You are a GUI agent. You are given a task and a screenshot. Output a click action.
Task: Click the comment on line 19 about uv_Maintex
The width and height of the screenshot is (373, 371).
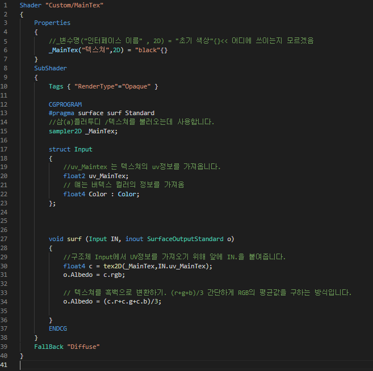pos(142,167)
